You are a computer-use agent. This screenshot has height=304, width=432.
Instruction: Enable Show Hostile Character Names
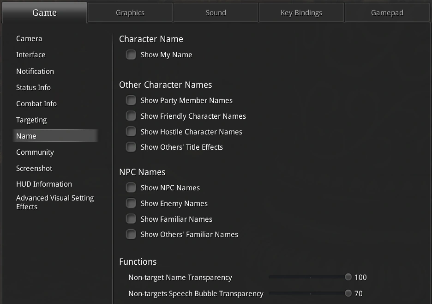point(132,132)
